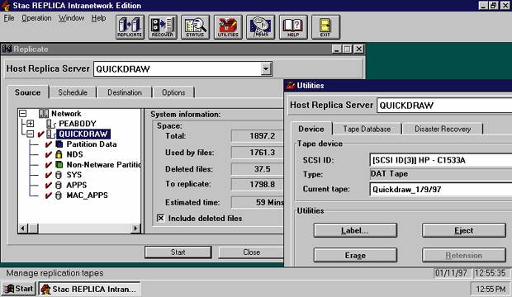Click the Current tape field Quickdraw_1/9/97

441,189
